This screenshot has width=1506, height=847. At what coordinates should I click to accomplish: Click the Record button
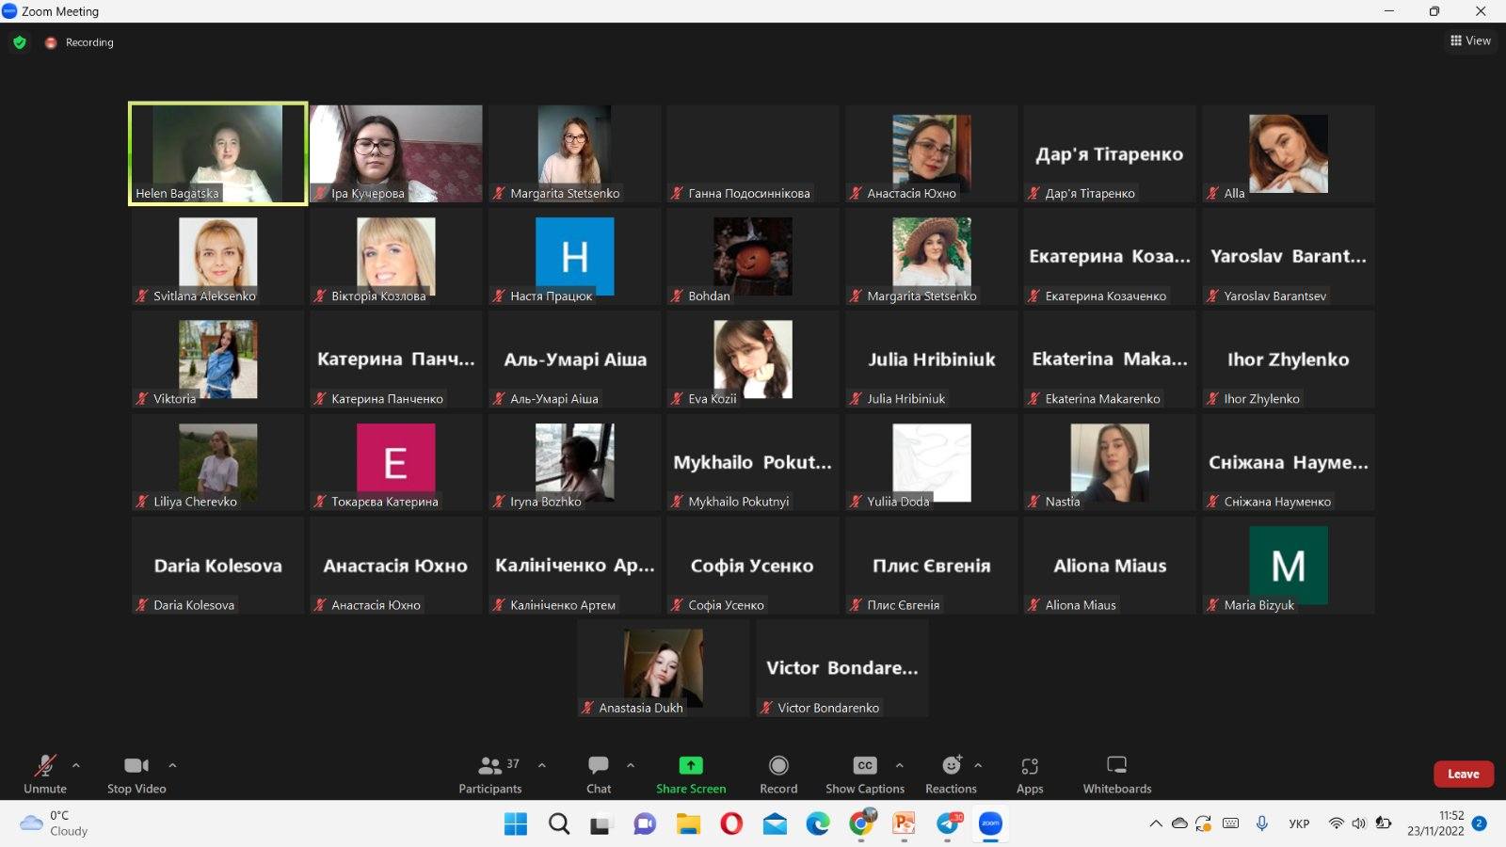778,774
